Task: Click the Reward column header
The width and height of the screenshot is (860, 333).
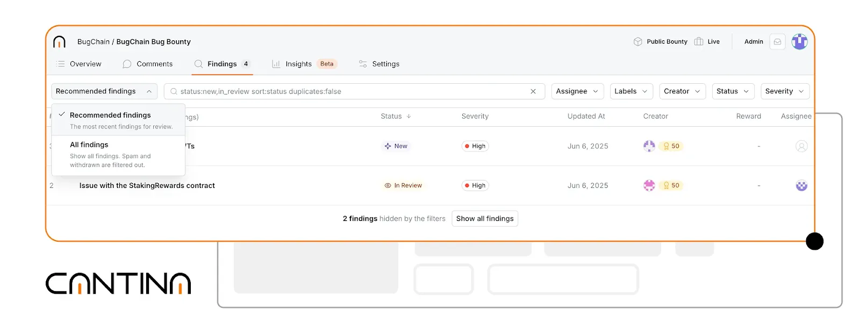Action: click(749, 116)
